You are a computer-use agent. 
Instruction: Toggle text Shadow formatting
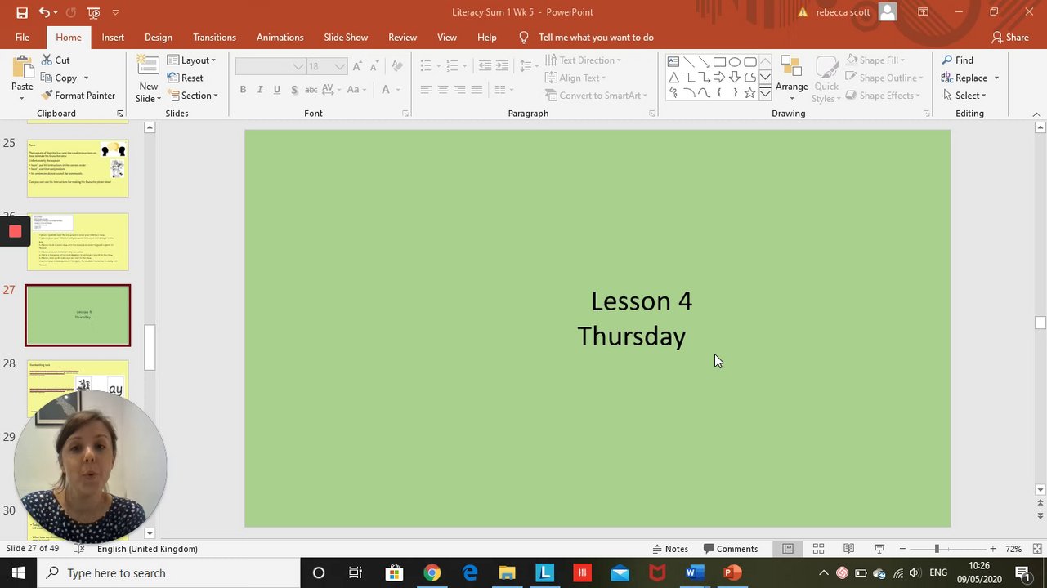[294, 90]
